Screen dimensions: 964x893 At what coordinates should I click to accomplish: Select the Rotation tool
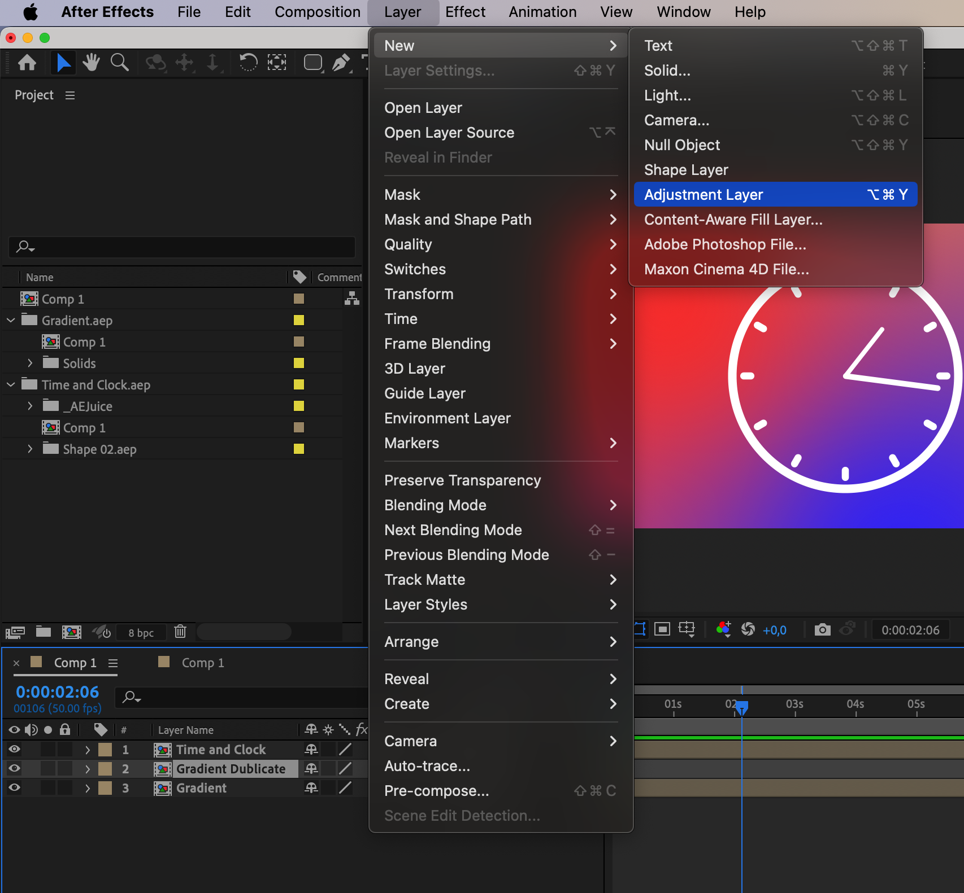247,63
